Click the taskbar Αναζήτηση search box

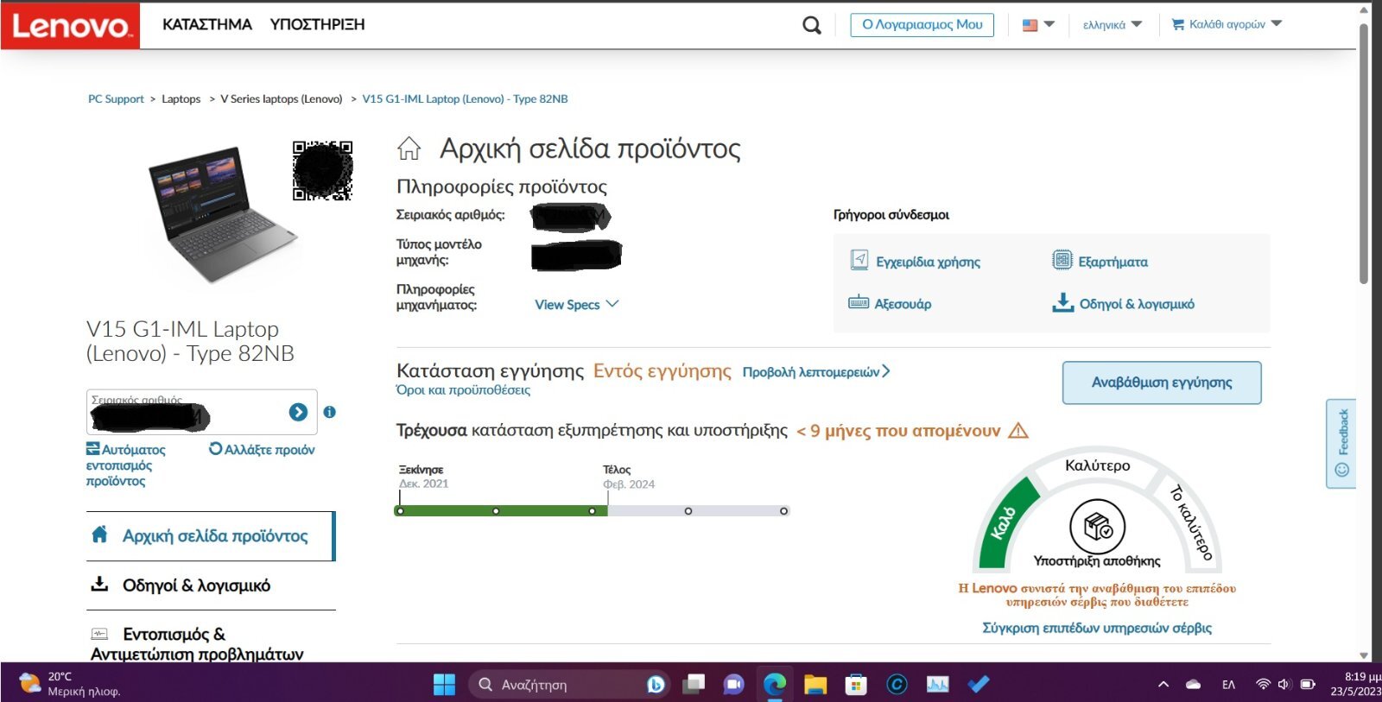570,685
